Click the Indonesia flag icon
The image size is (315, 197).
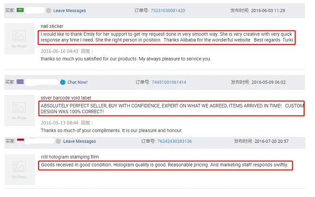[x=20, y=141]
